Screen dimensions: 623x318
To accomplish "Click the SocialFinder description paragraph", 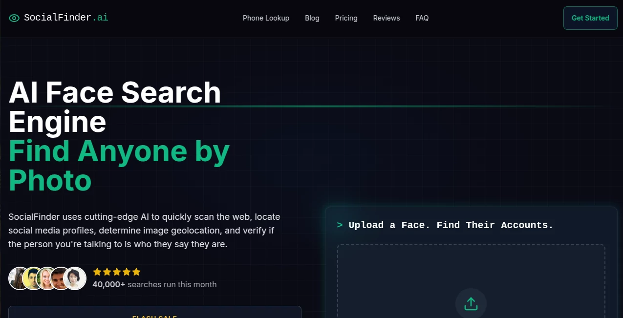I will pyautogui.click(x=144, y=230).
